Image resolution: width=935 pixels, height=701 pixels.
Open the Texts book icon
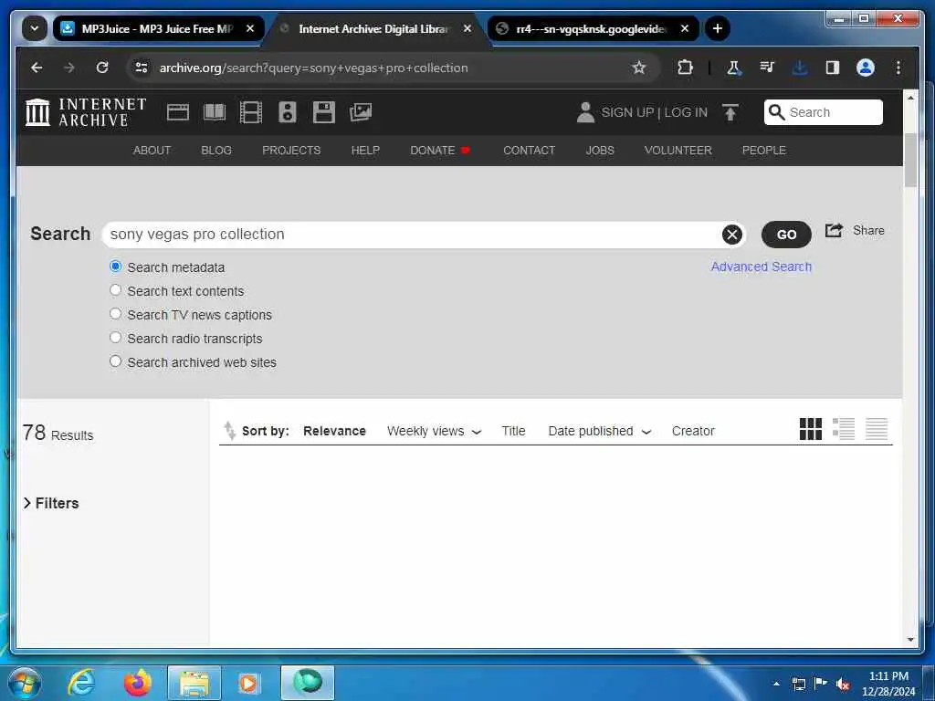[215, 112]
